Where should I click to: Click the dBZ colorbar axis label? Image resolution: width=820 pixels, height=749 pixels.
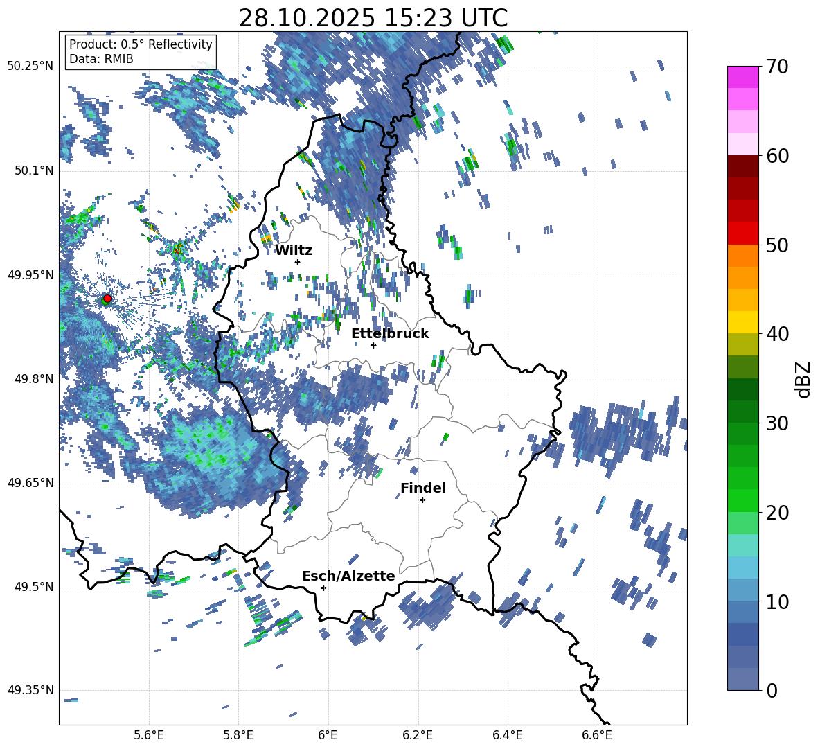coord(803,379)
